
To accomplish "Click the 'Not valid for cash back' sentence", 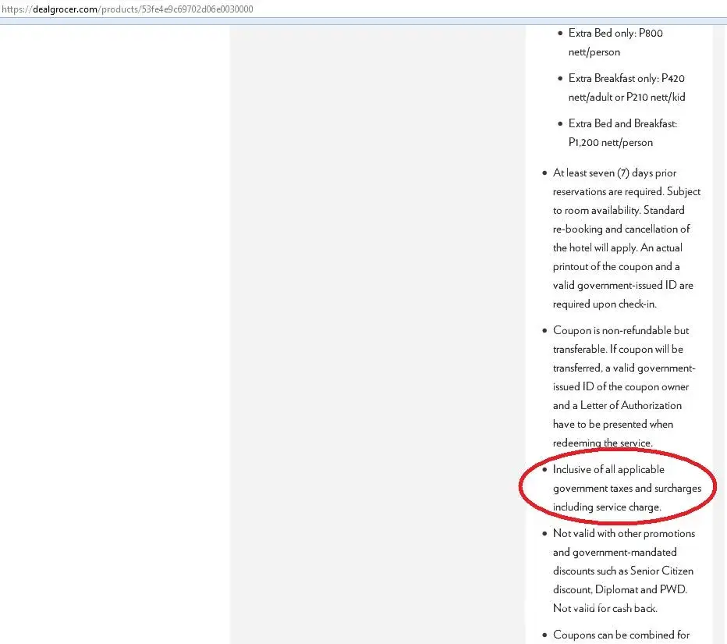I will point(605,608).
